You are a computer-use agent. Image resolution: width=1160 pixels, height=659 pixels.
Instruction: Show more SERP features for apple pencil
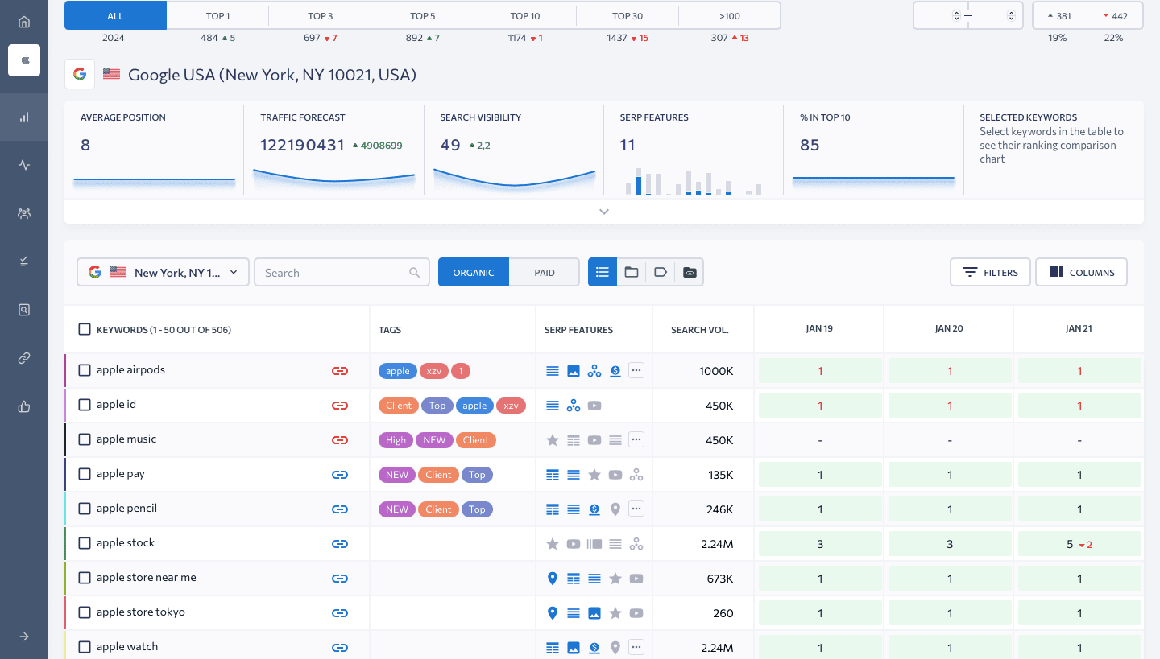pos(636,509)
